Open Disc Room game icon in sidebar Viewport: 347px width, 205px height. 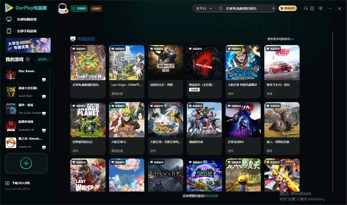coord(11,75)
